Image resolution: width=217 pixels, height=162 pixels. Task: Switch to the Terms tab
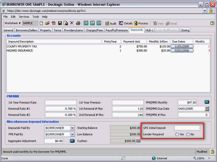(58, 30)
